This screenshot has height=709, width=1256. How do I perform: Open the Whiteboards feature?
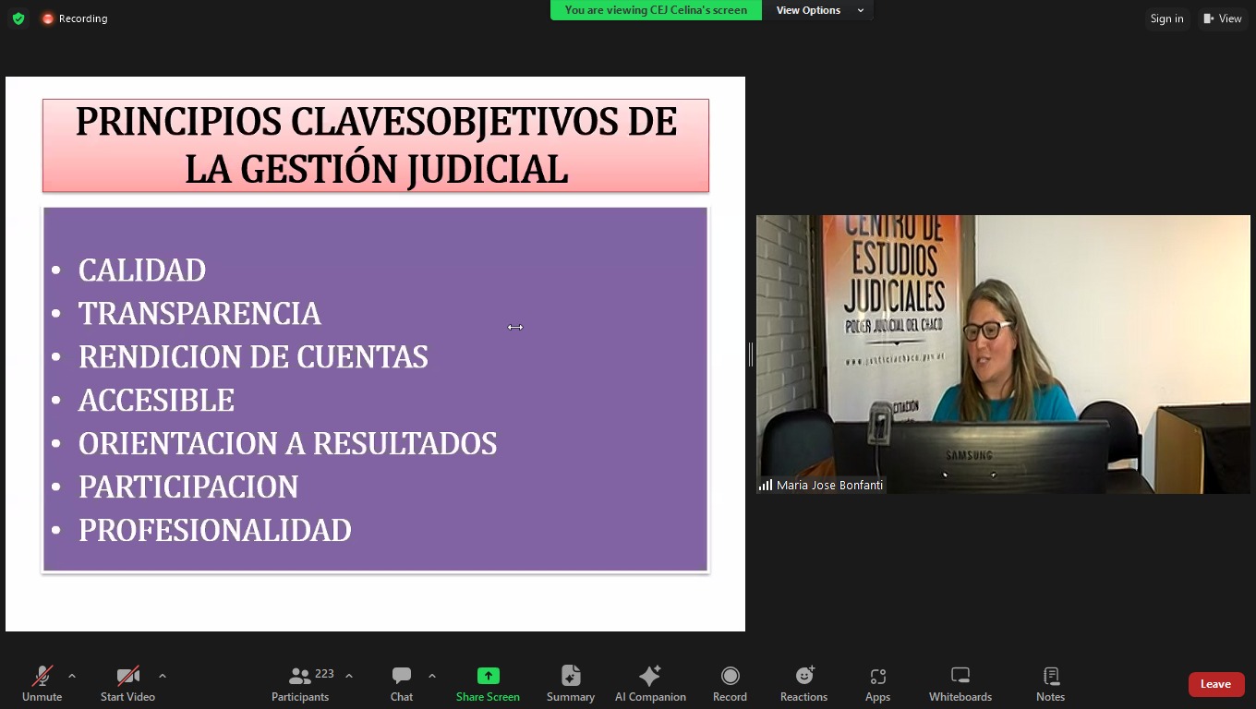point(960,683)
